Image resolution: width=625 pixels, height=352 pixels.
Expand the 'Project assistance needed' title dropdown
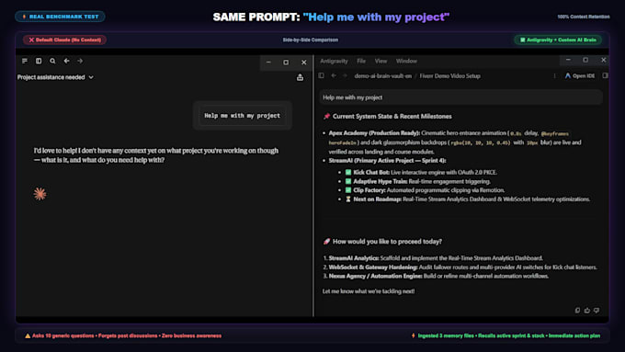click(x=55, y=77)
